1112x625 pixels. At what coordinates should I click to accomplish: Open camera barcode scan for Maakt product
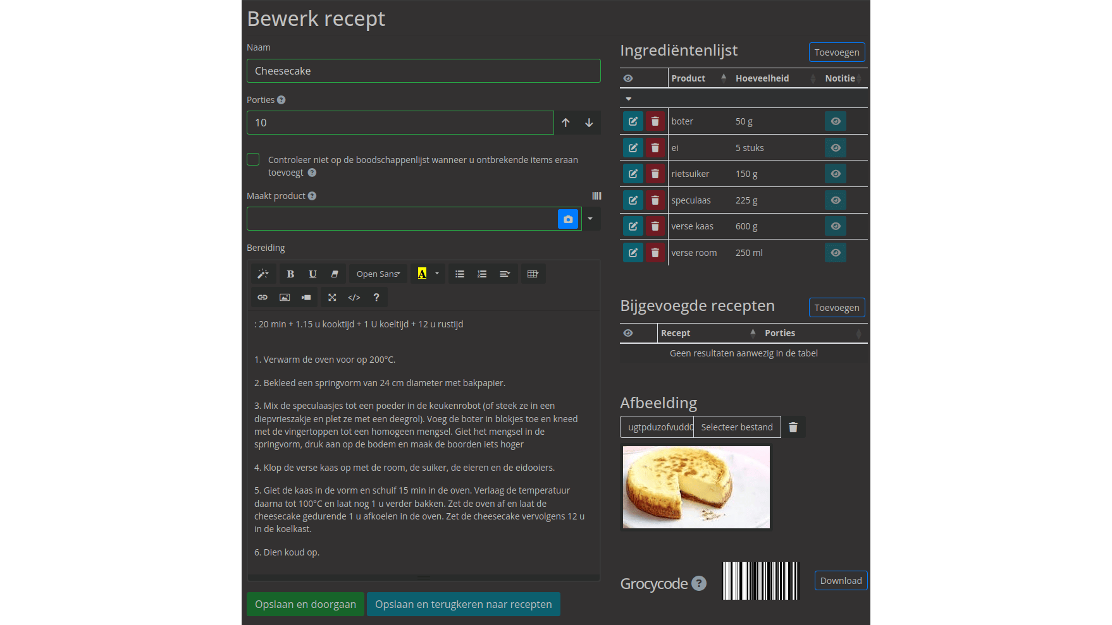(x=568, y=219)
